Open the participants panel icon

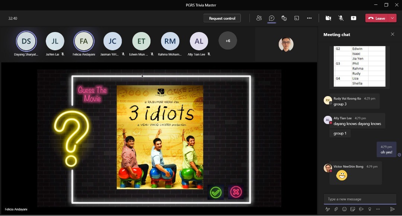[x=259, y=18]
